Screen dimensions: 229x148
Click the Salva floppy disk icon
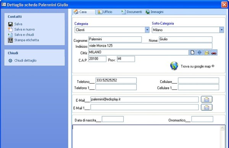pyautogui.click(x=10, y=24)
